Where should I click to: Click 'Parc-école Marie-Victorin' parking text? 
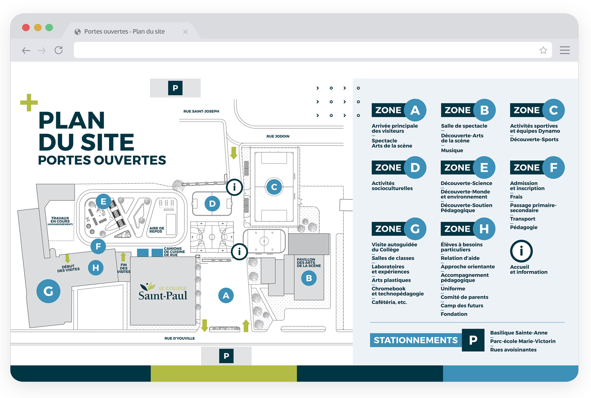click(523, 341)
